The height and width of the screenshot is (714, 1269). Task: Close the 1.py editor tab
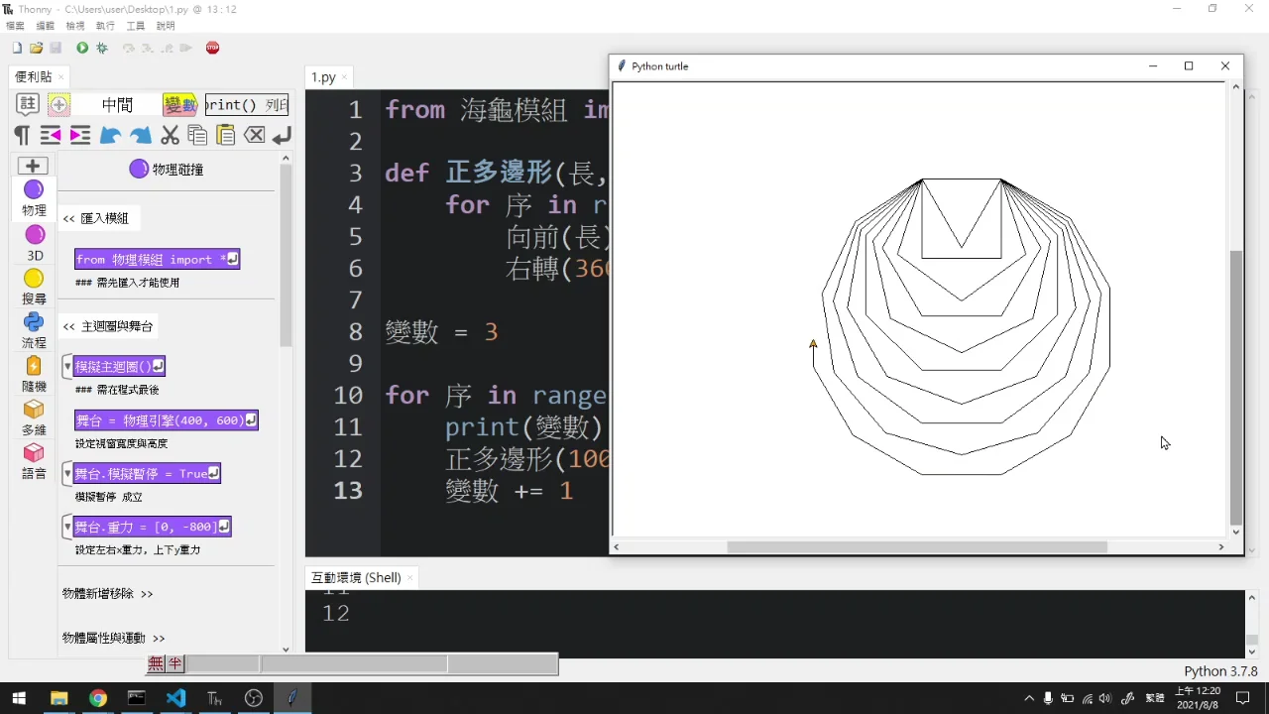tap(345, 77)
